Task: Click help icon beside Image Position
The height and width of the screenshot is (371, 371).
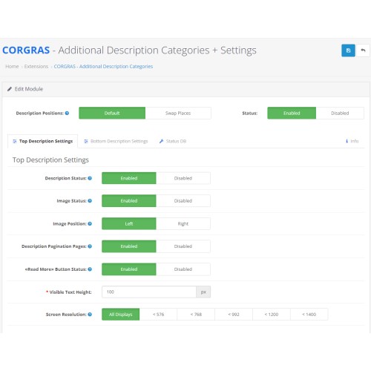Action: pyautogui.click(x=90, y=223)
